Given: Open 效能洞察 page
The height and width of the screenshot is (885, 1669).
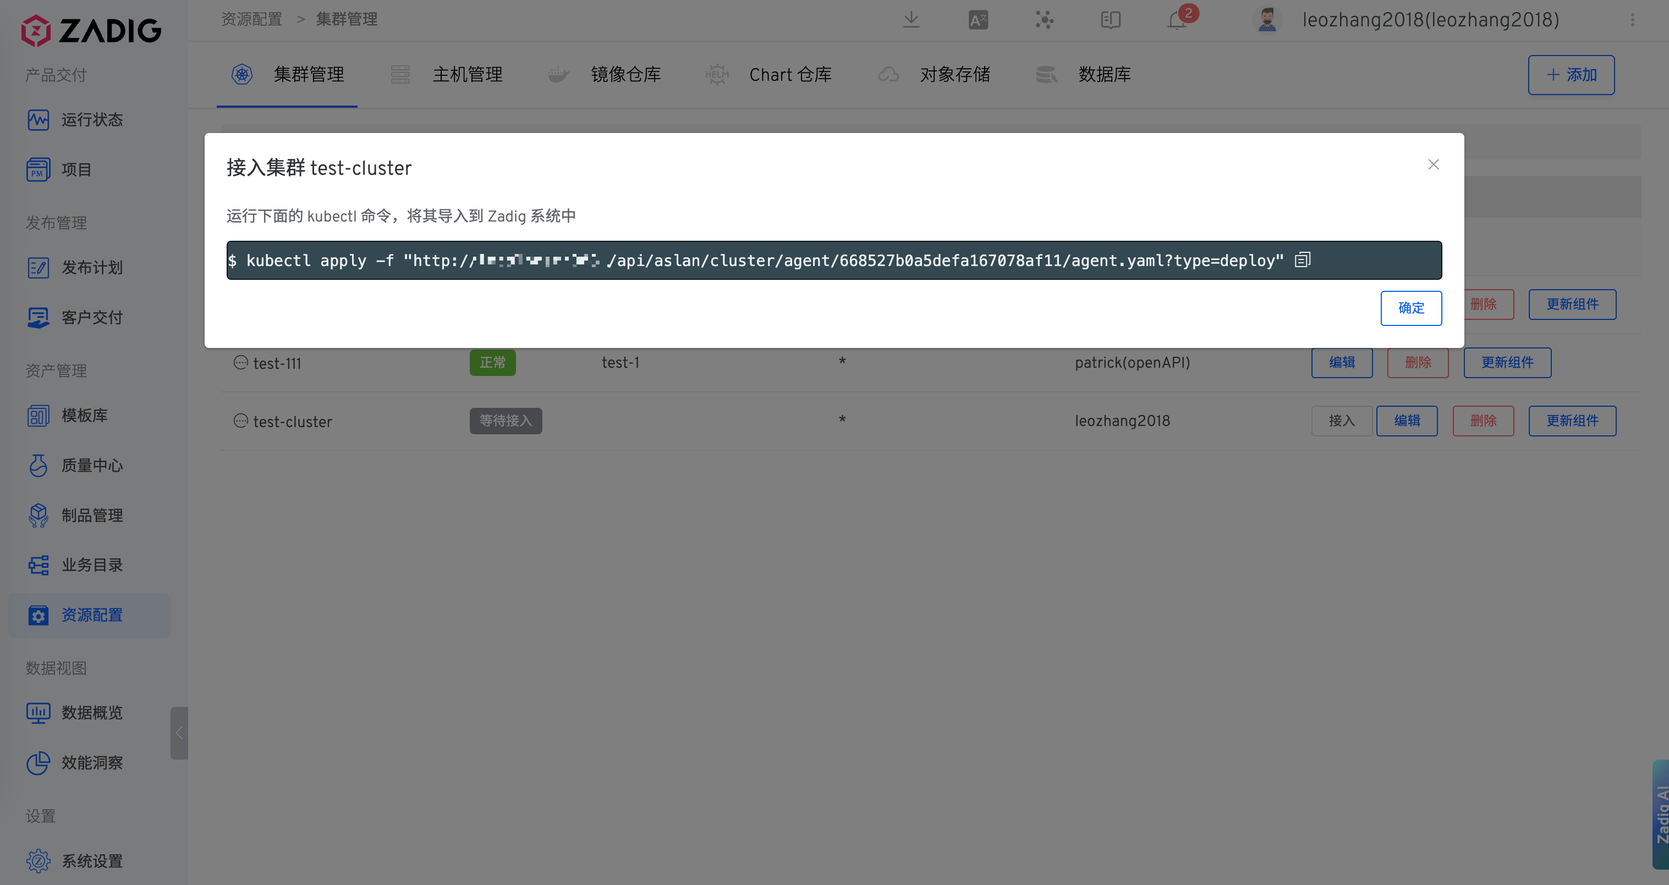Looking at the screenshot, I should pos(90,762).
